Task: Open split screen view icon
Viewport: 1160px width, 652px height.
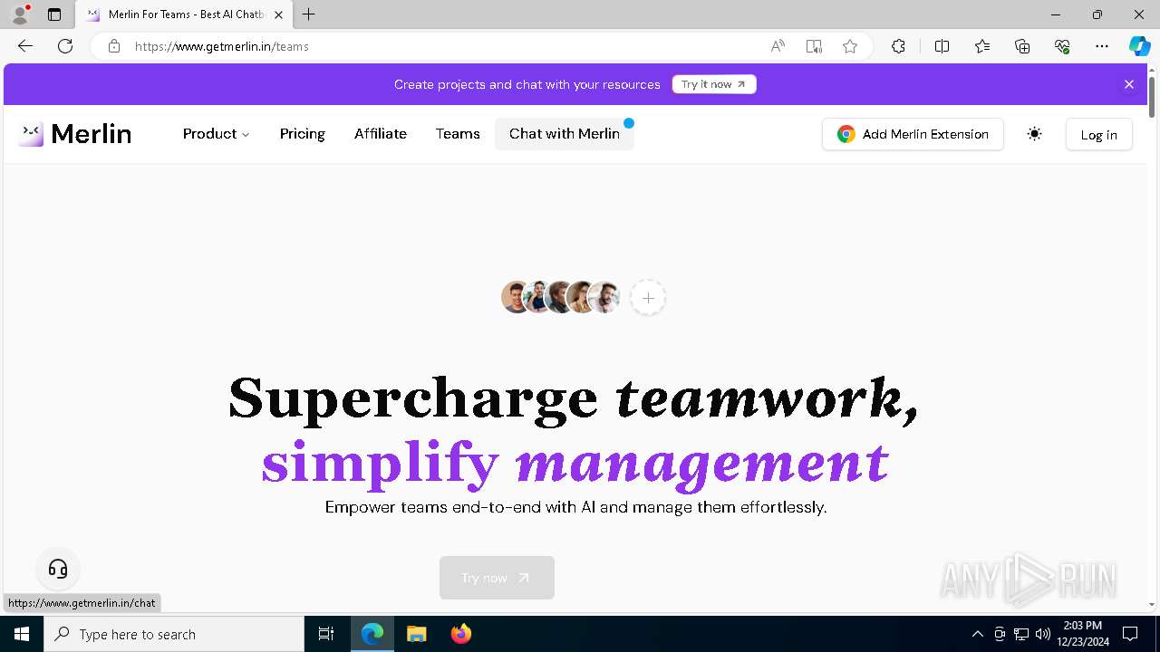Action: tap(942, 46)
